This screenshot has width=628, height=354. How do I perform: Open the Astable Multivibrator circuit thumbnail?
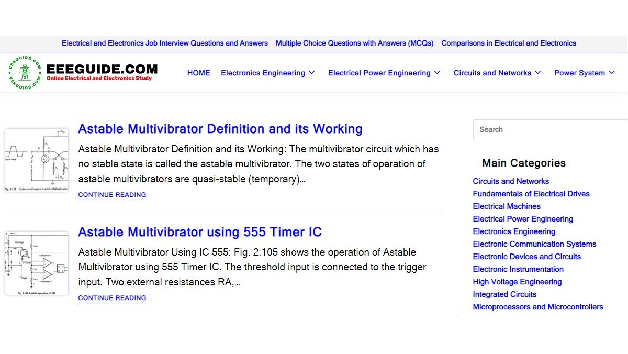pos(37,160)
